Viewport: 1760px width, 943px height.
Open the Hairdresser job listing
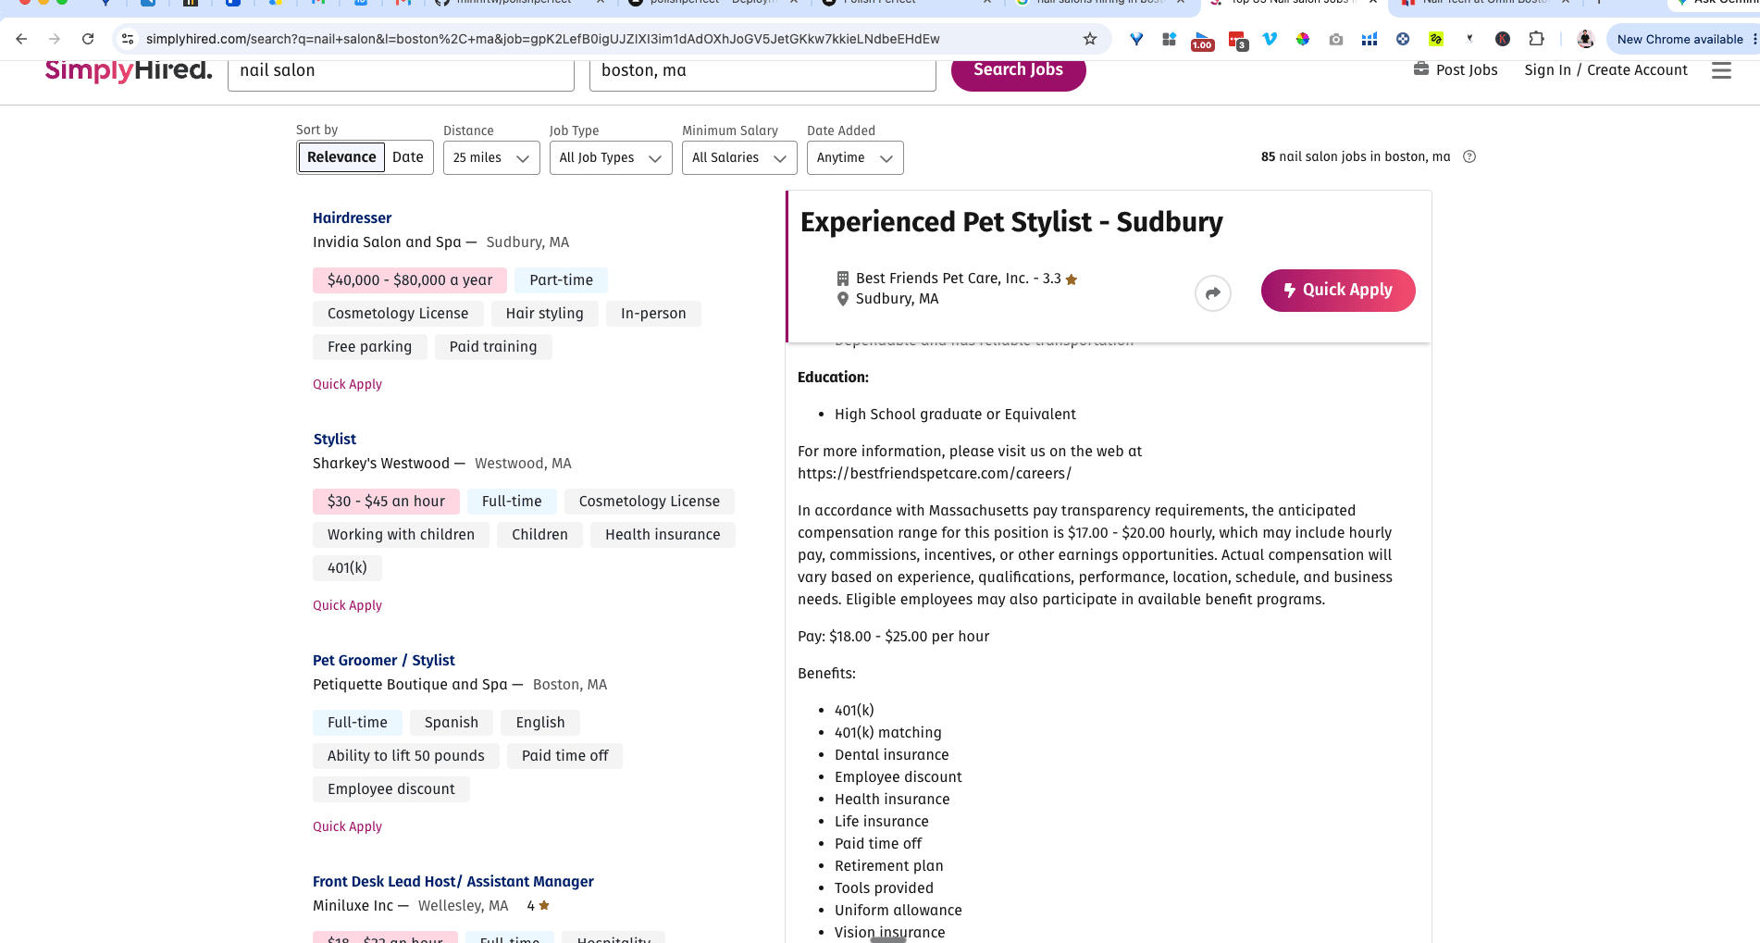pyautogui.click(x=352, y=217)
